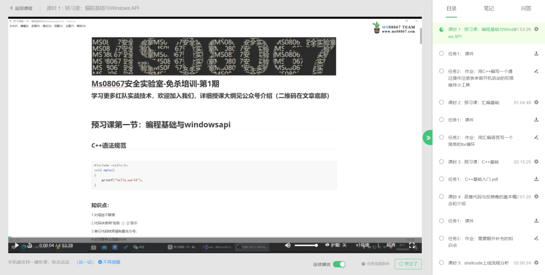
Task: Click the MS08067 TEAM logo in video
Action: [x=394, y=27]
